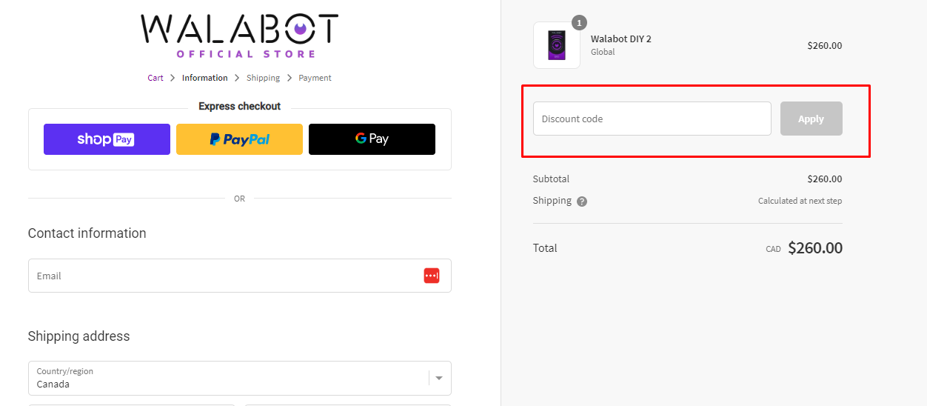Click the Walabot DIY 2 product name
Image resolution: width=927 pixels, height=406 pixels.
(x=621, y=39)
